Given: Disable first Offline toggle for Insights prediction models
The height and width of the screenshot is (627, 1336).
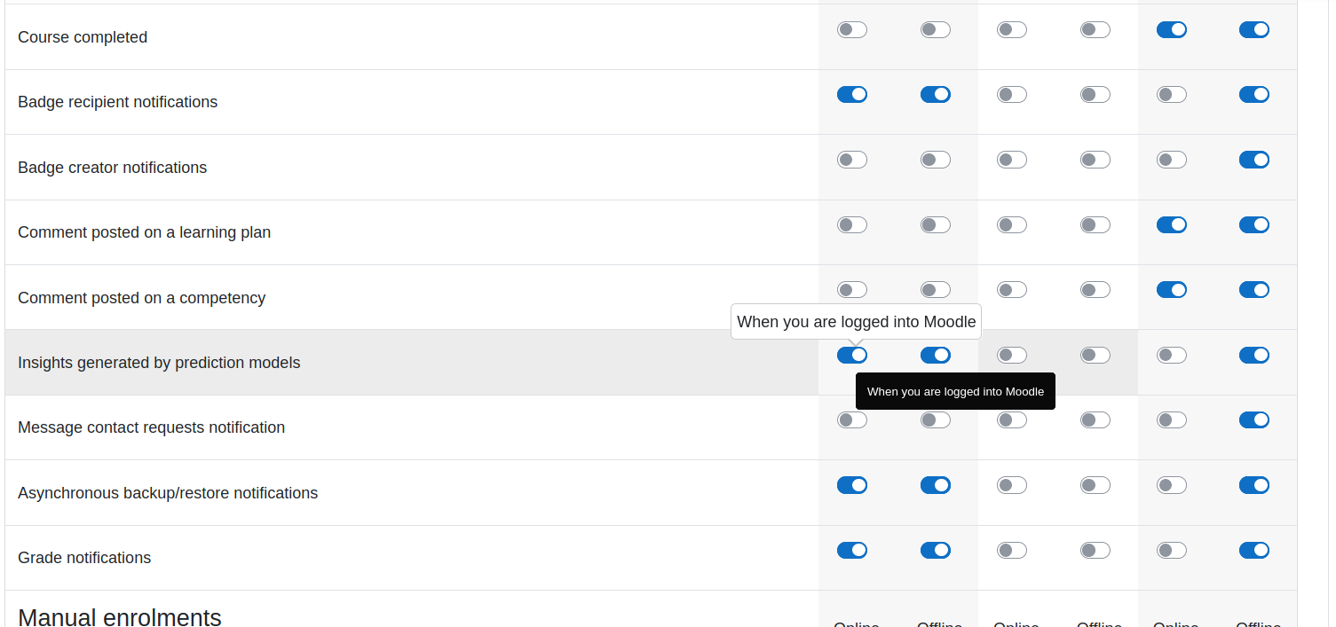Looking at the screenshot, I should coord(936,356).
